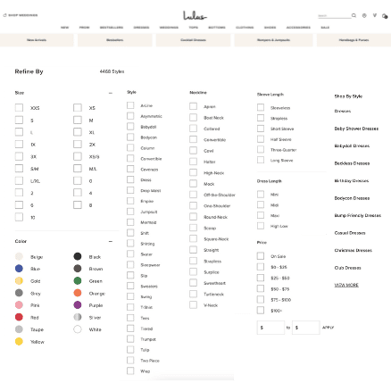Open the New Arrivals banner
The image size is (391, 391).
(x=37, y=40)
